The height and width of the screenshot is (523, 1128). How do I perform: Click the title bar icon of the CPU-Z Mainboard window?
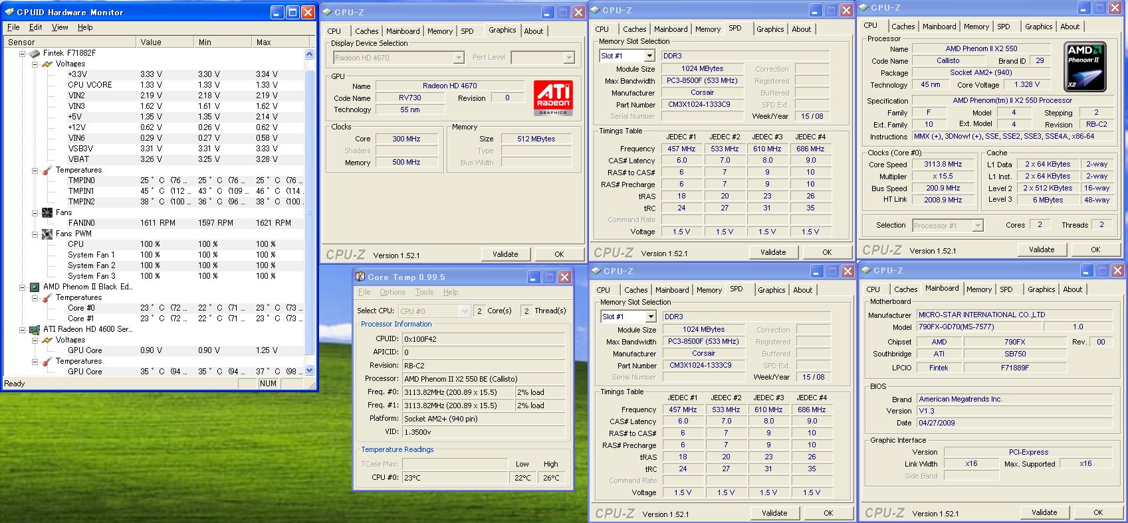tap(865, 270)
